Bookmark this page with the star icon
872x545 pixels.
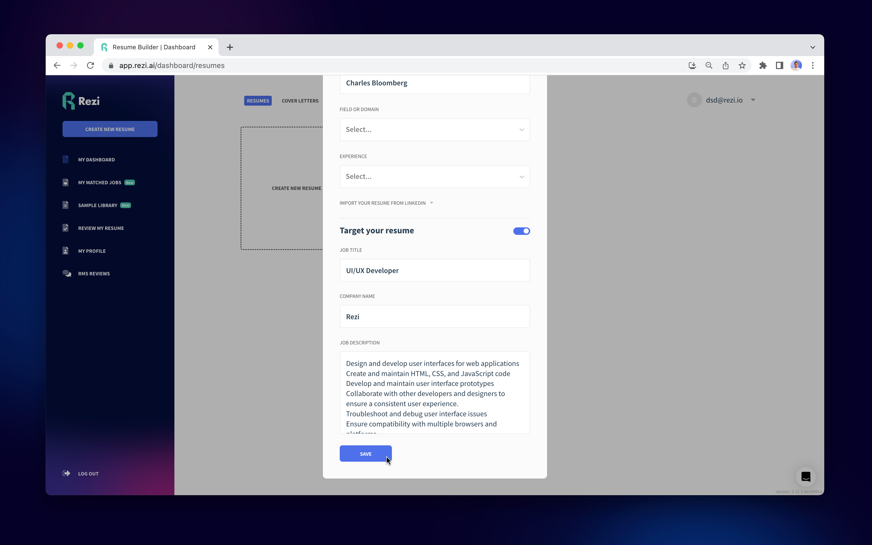pos(742,65)
